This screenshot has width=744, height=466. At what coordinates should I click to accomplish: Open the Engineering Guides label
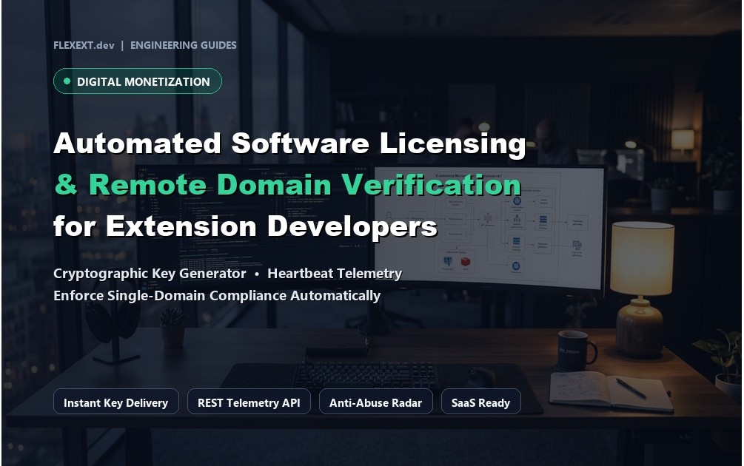183,45
